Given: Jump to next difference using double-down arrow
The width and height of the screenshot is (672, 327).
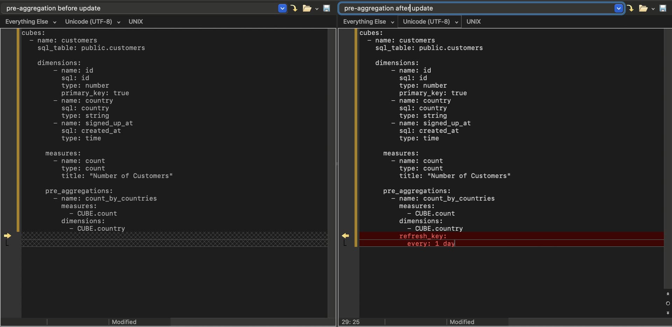Looking at the screenshot, I should click(x=668, y=313).
